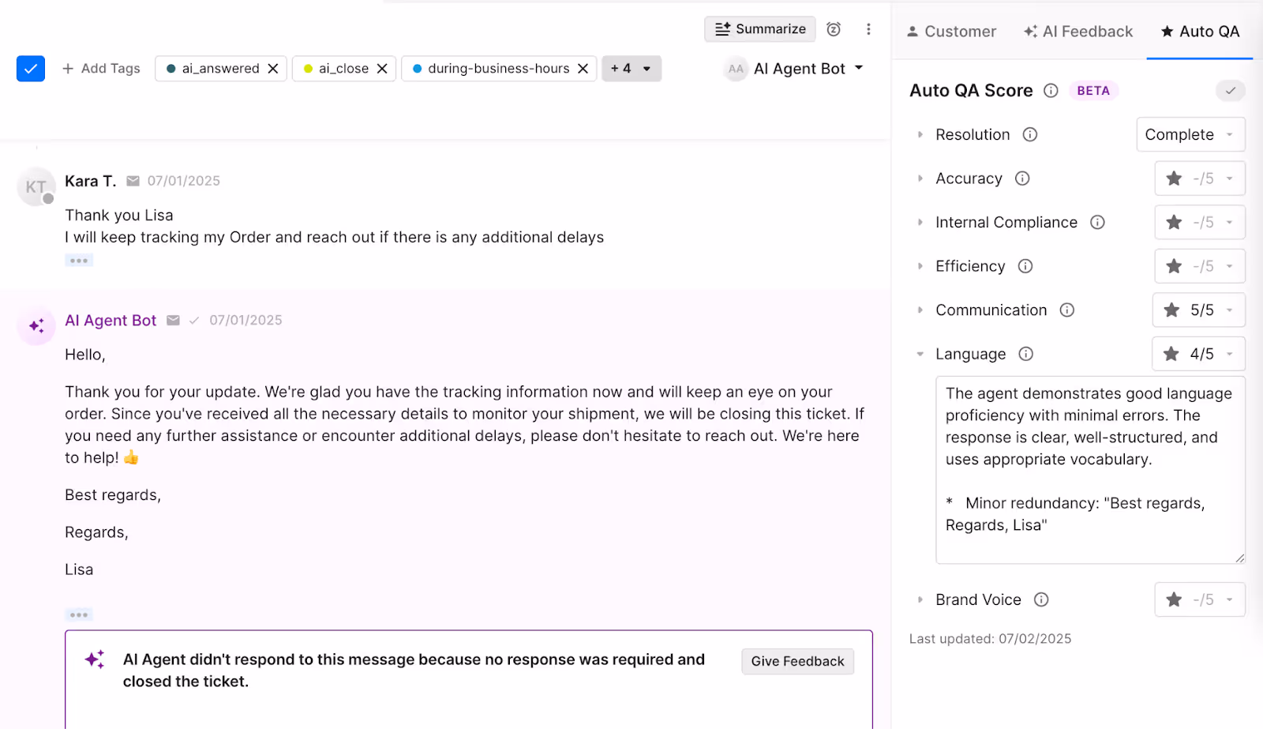Image resolution: width=1263 pixels, height=729 pixels.
Task: Switch to the AI Feedback tab
Action: [x=1078, y=32]
